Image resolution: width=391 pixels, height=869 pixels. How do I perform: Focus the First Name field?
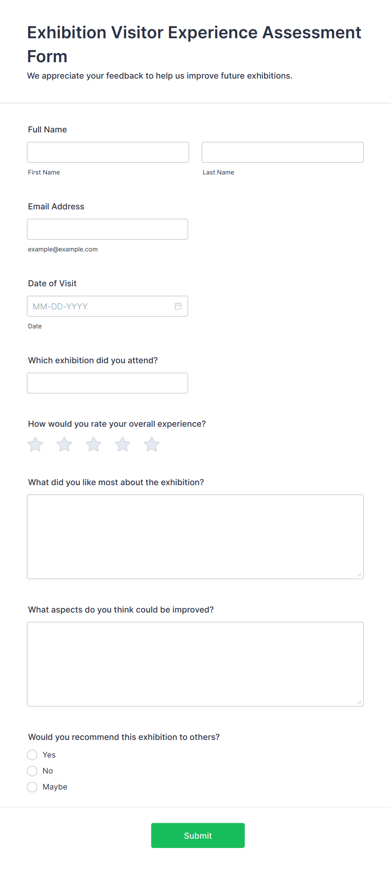click(108, 152)
